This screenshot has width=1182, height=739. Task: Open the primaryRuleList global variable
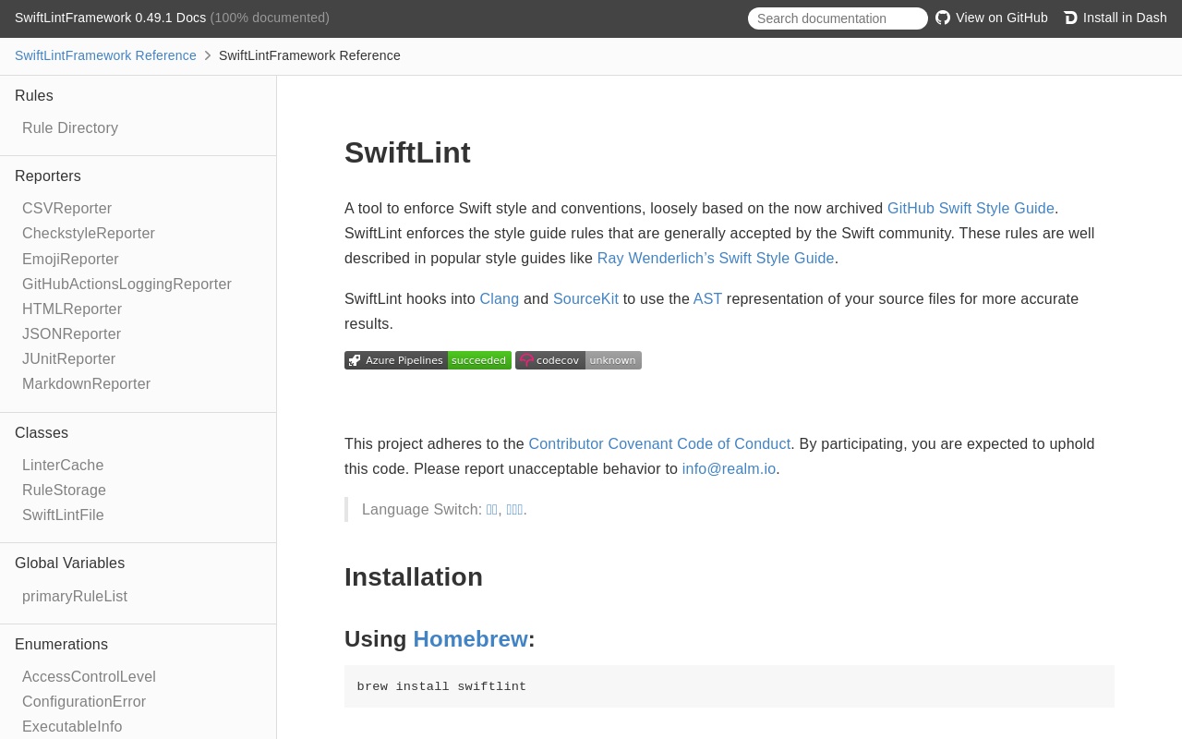coord(75,597)
